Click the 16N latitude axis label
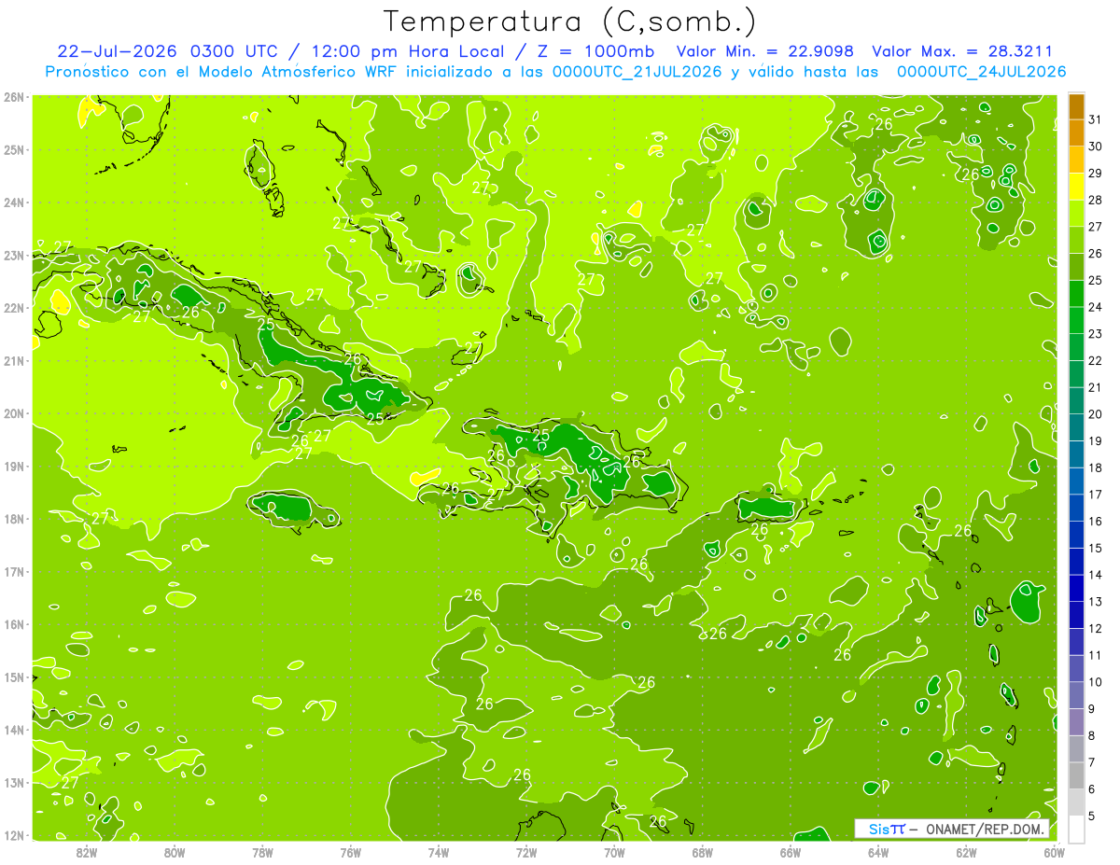The width and height of the screenshot is (1120, 865). pos(14,624)
